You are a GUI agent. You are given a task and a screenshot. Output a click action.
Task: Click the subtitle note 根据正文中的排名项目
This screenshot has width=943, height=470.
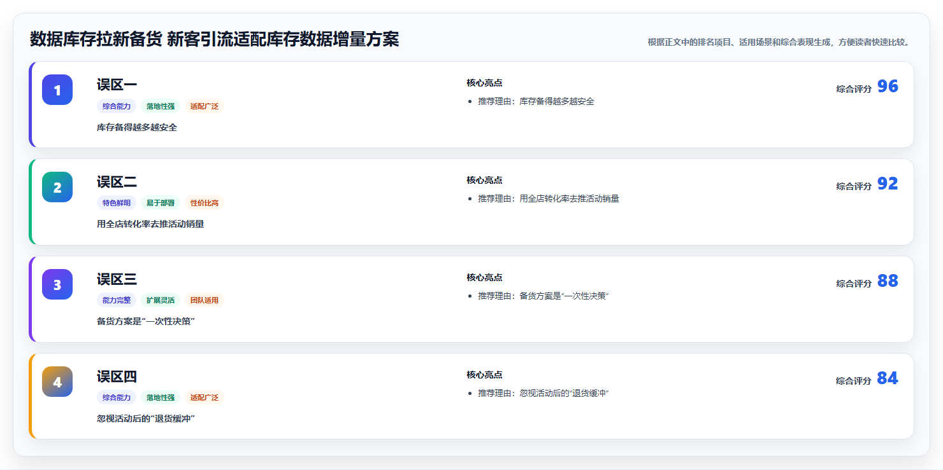(x=780, y=42)
